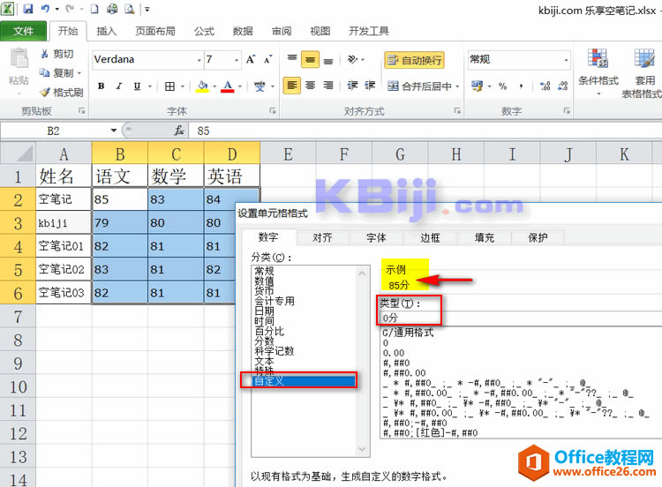Click the text orientation icon
Image resolution: width=662 pixels, height=487 pixels.
point(353,59)
